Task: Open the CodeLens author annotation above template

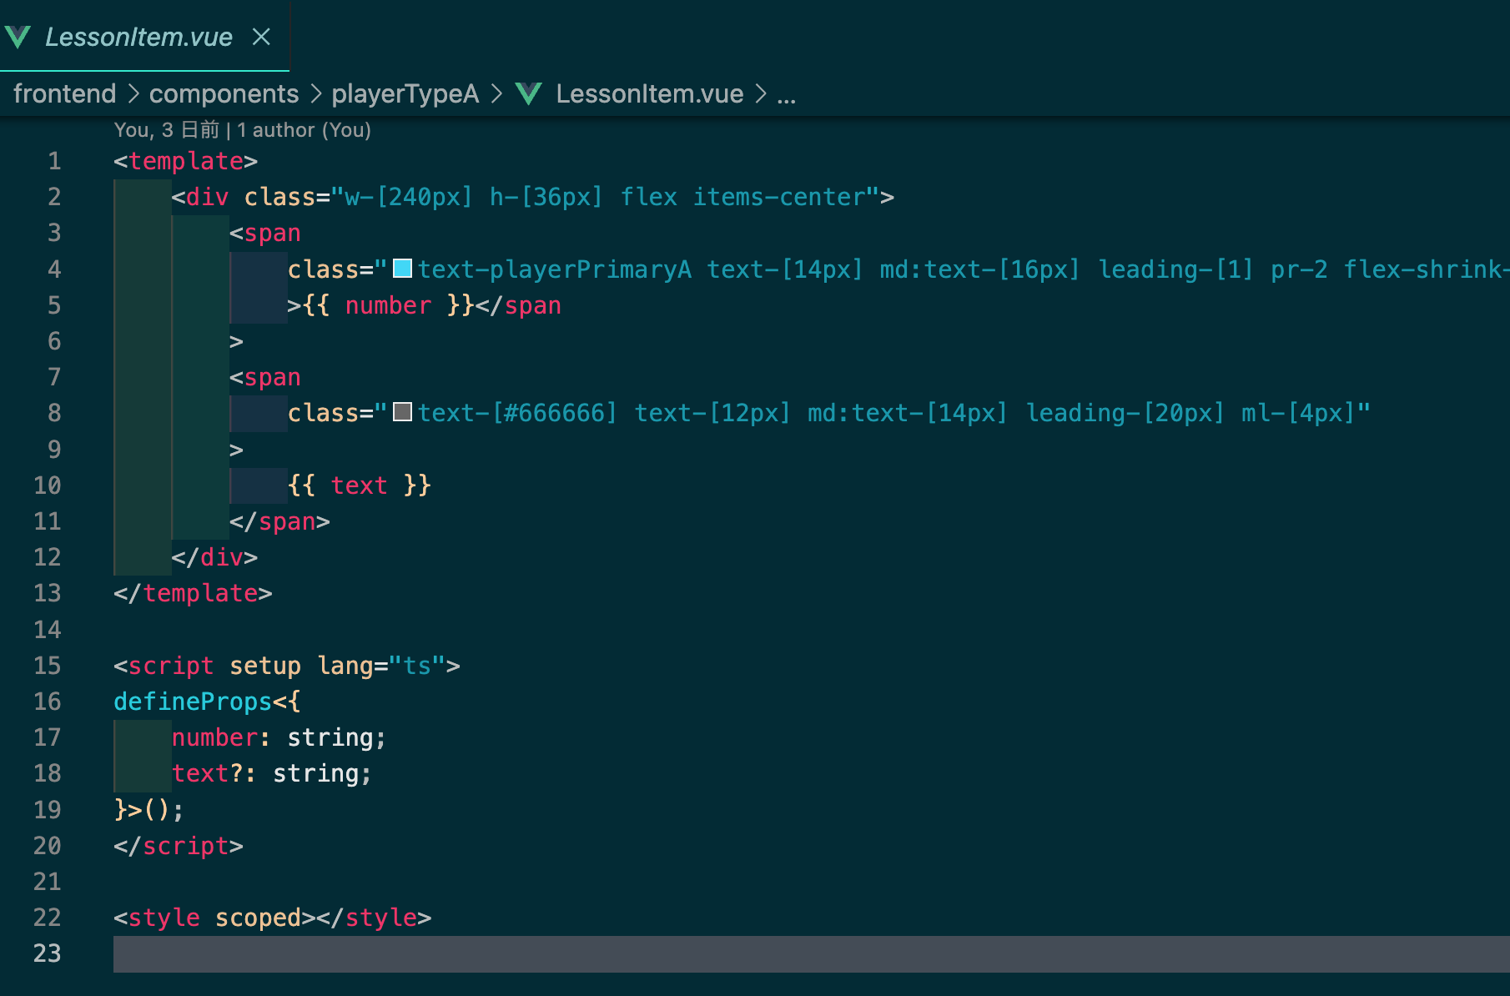Action: click(x=242, y=130)
